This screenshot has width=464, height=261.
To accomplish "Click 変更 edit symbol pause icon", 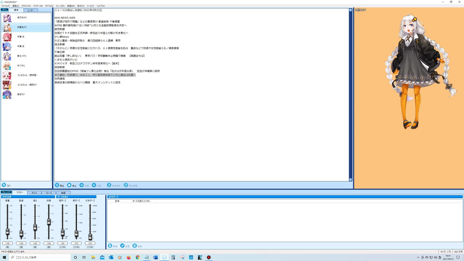I will click(x=122, y=246).
